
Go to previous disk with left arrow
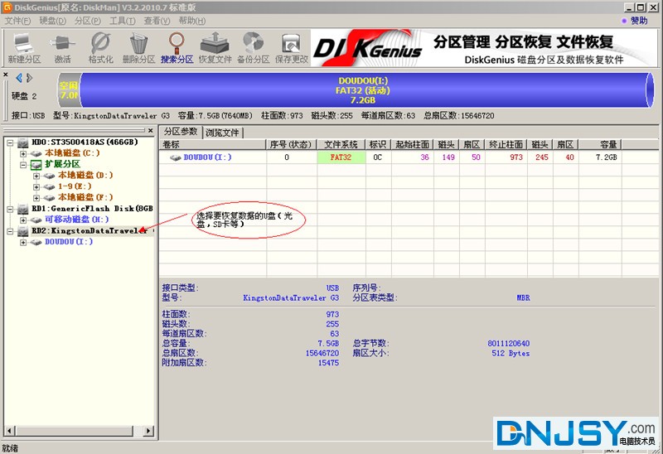(19, 78)
